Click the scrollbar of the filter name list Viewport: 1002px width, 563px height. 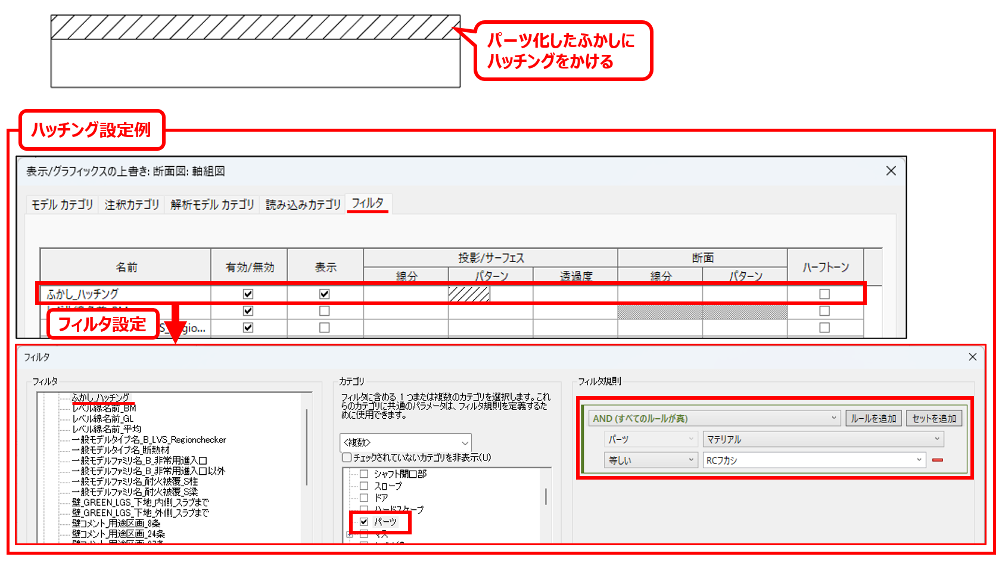click(x=307, y=447)
